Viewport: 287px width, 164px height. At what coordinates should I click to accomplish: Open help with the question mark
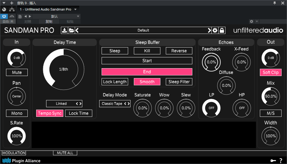coord(281,161)
